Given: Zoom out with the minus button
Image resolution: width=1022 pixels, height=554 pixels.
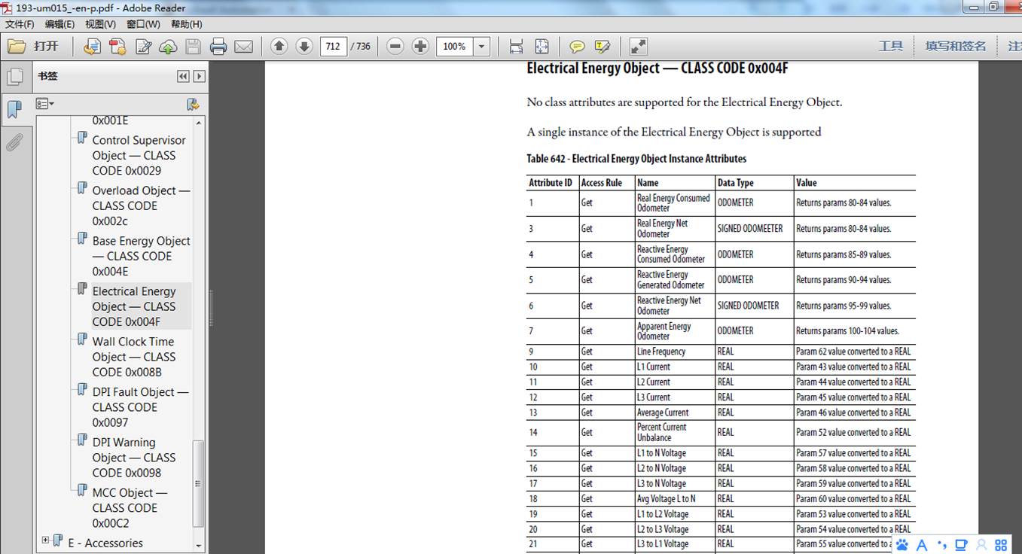Looking at the screenshot, I should pos(395,46).
